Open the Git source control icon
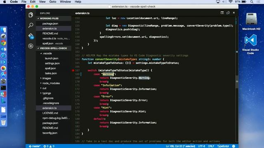264x148 pixels. click(x=31, y=36)
